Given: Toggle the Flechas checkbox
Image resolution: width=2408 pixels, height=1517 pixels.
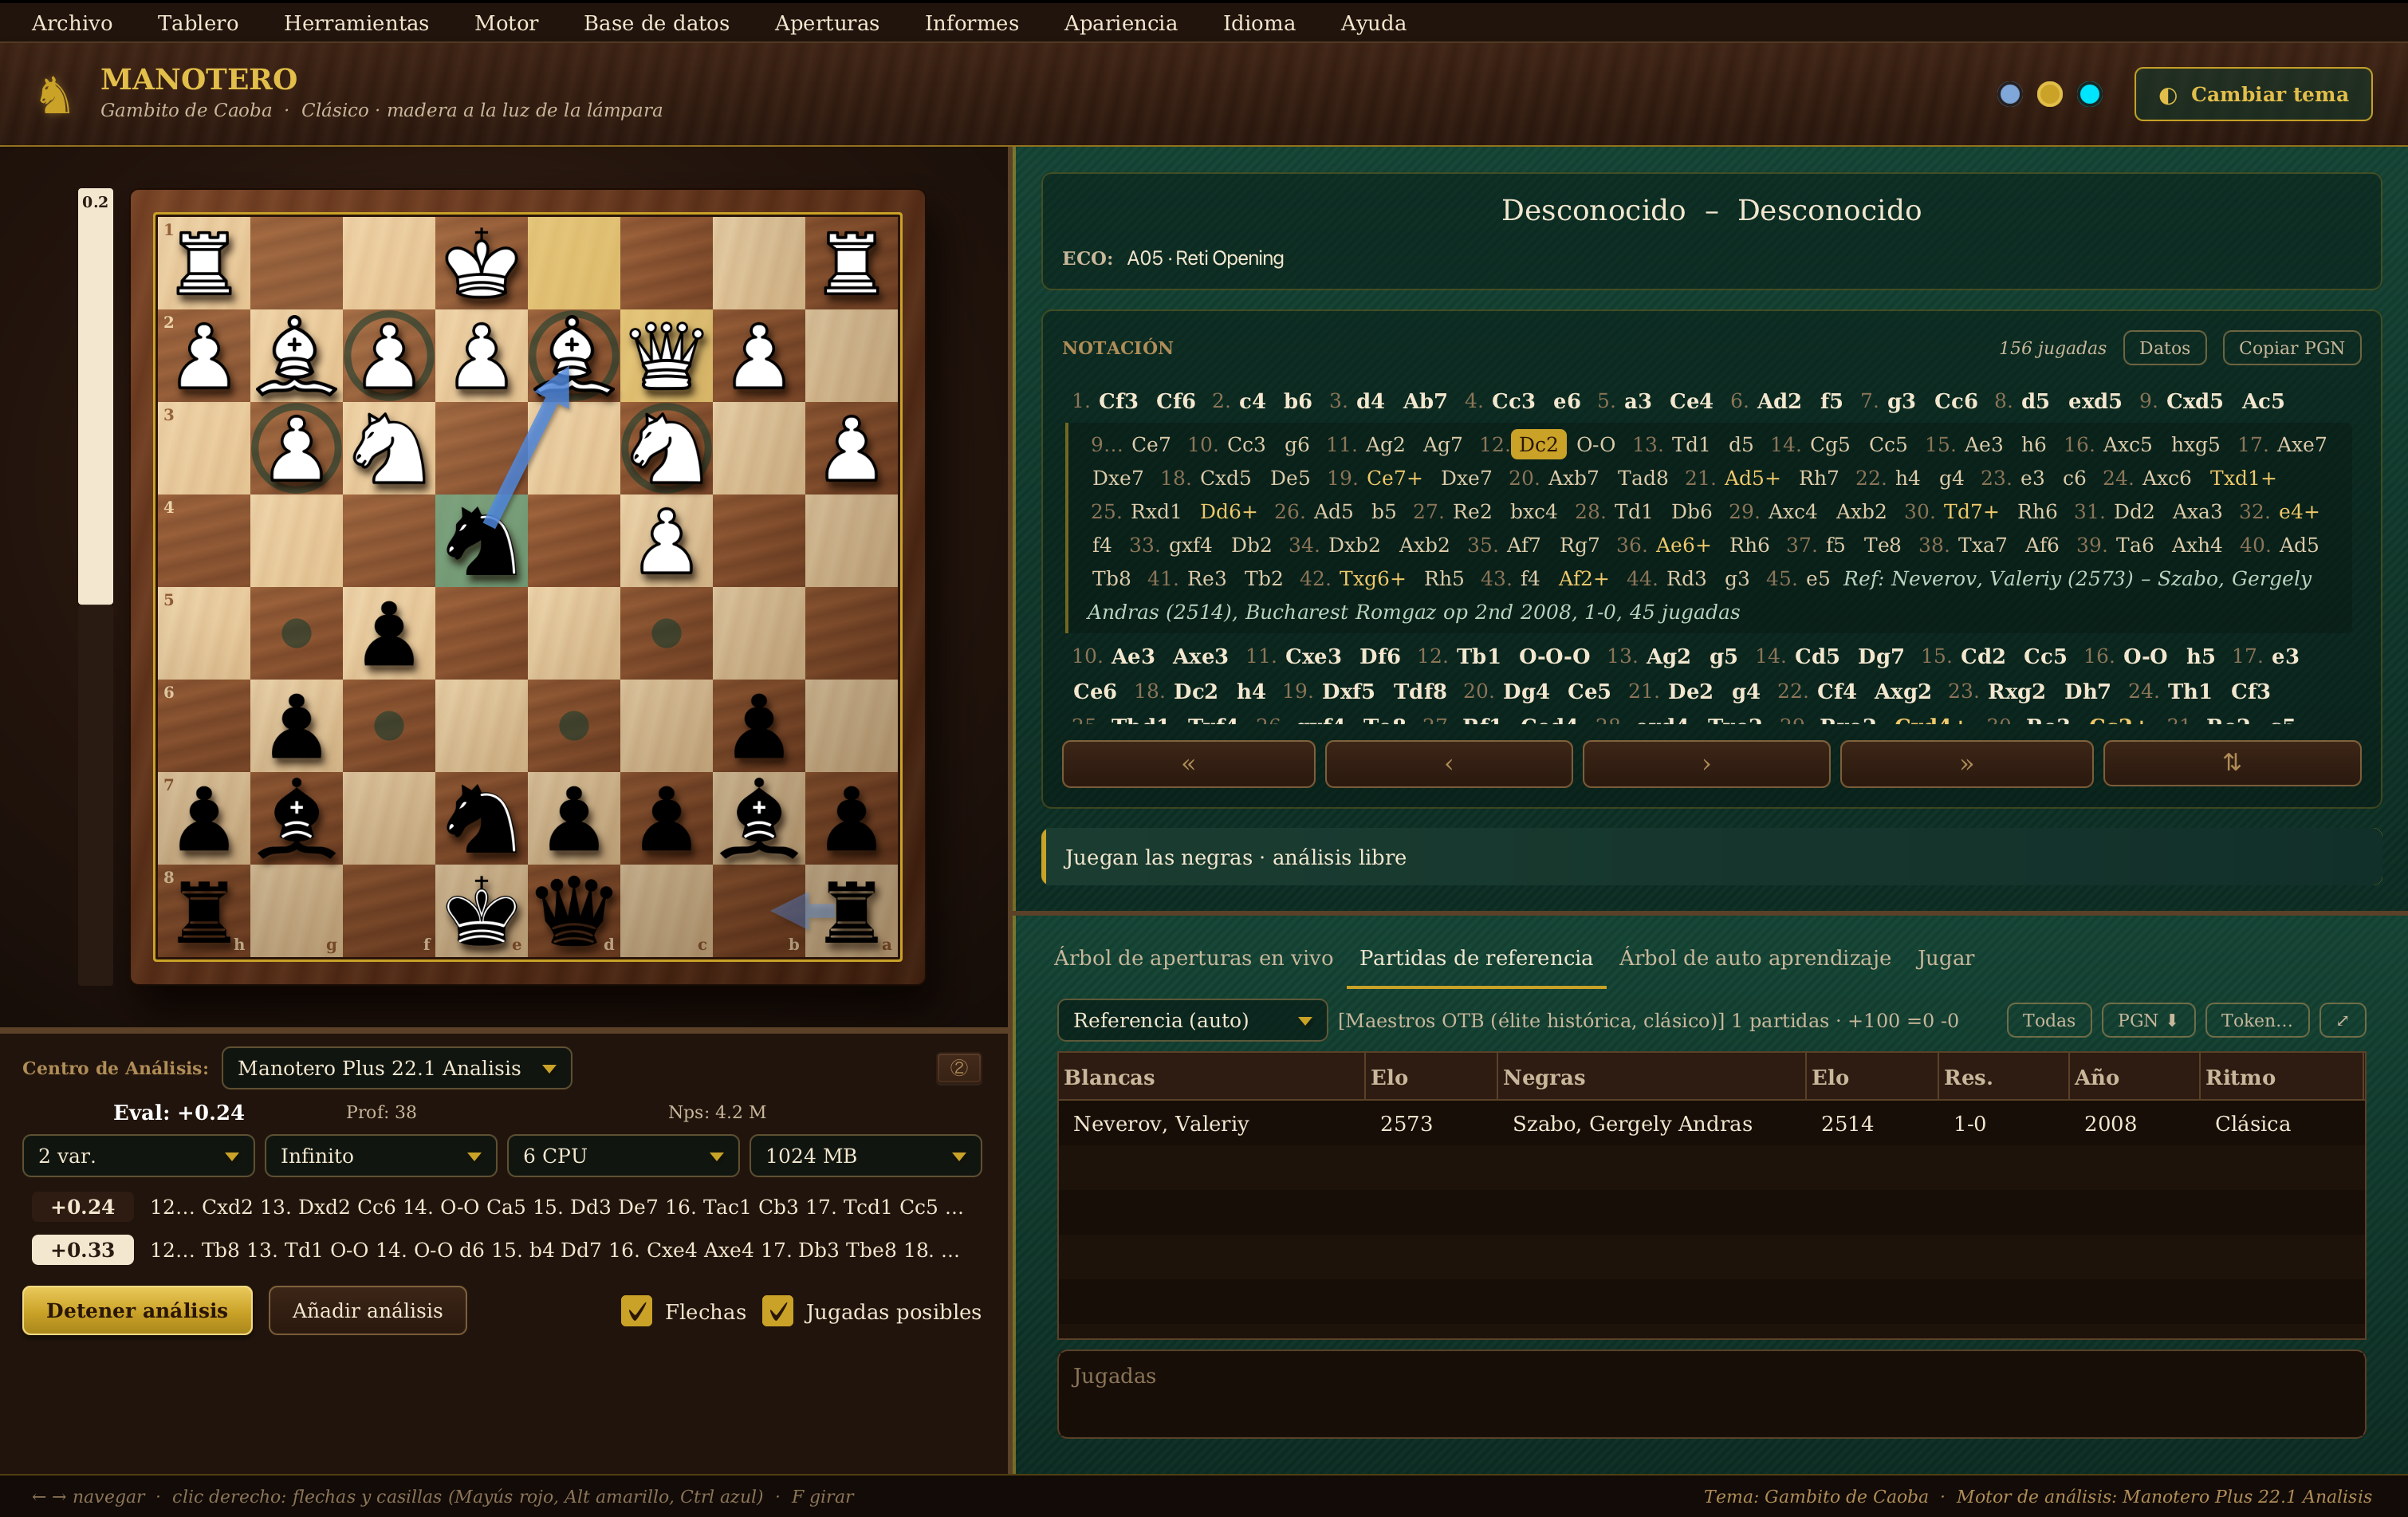Looking at the screenshot, I should tap(636, 1311).
